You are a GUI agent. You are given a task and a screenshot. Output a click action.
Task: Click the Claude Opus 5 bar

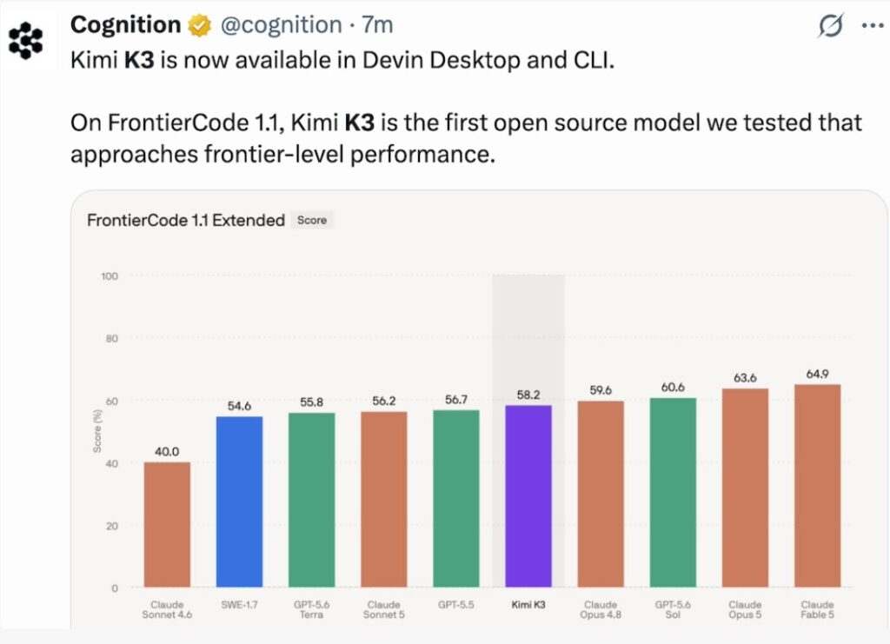click(x=745, y=488)
